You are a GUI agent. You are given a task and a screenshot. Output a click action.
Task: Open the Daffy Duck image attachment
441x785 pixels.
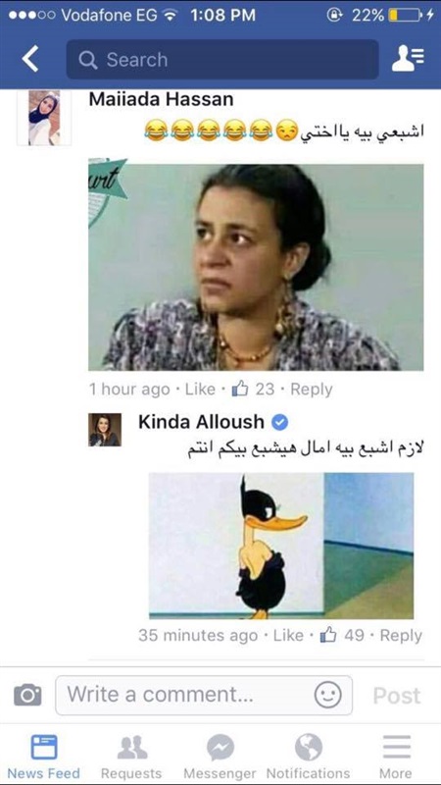coord(281,546)
